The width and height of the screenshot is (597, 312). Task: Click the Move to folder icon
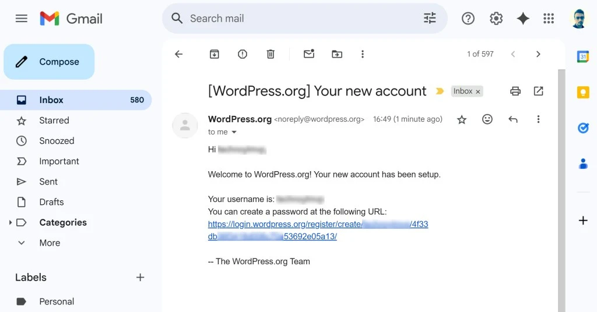[337, 54]
